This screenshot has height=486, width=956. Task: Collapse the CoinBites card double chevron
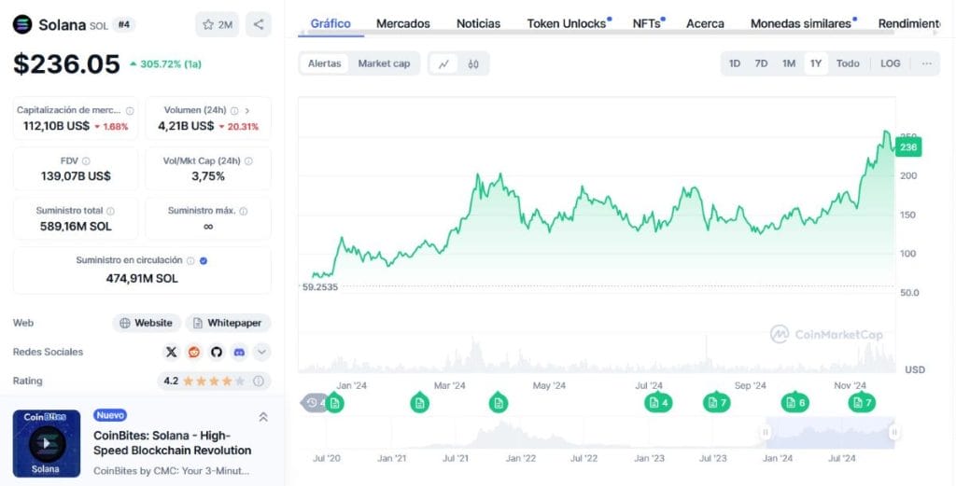pos(263,417)
